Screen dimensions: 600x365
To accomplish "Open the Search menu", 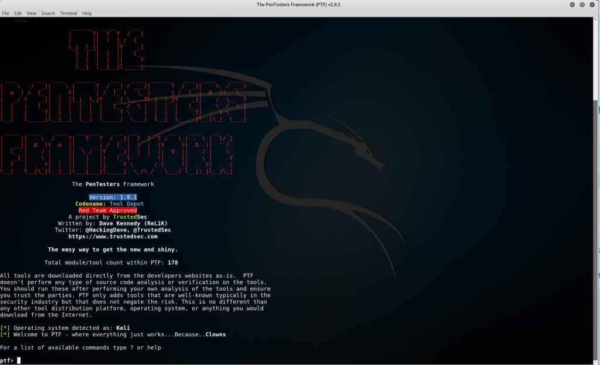I will coord(48,13).
